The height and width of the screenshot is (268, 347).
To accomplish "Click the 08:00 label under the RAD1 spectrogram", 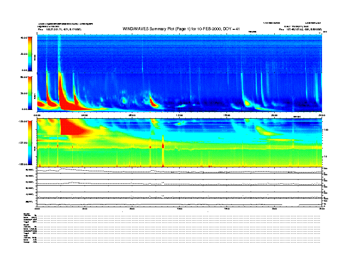I will (x=132, y=115).
